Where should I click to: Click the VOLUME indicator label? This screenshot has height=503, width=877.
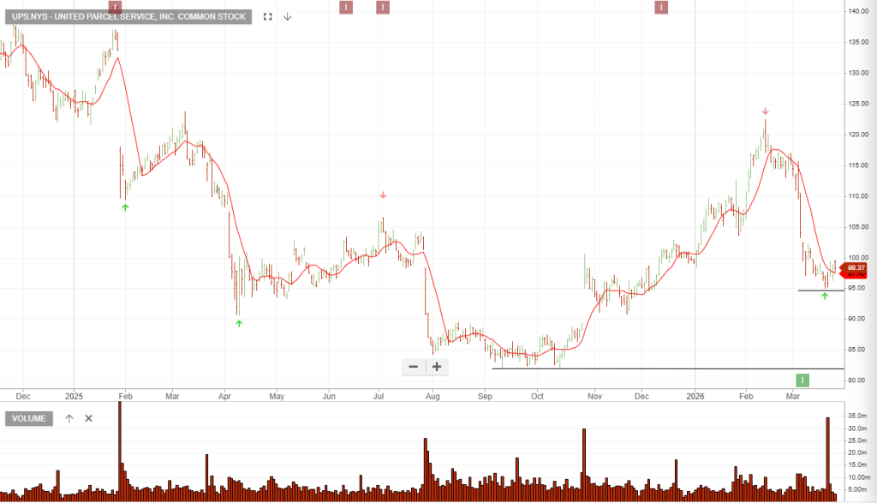pyautogui.click(x=29, y=418)
